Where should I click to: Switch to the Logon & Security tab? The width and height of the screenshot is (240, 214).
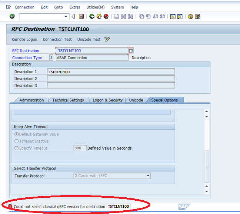coord(108,100)
